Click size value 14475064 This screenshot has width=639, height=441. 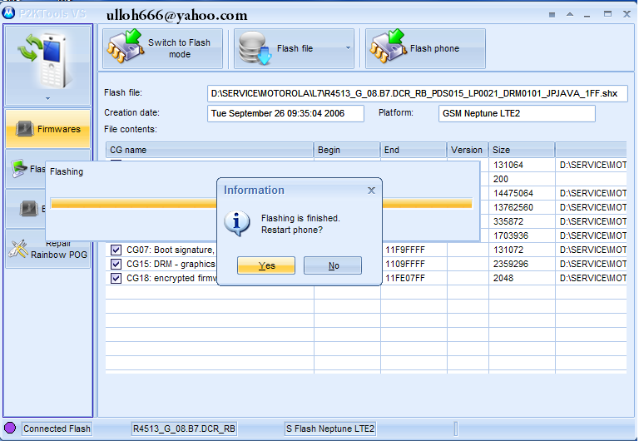(x=513, y=193)
